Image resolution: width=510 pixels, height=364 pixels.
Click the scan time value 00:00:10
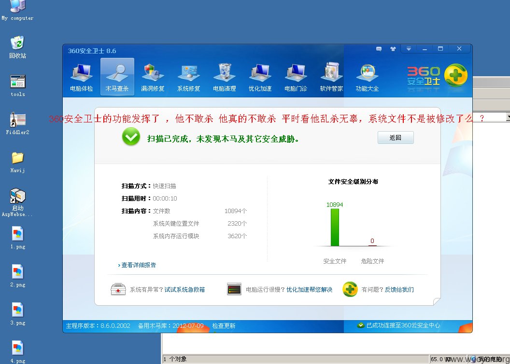165,199
